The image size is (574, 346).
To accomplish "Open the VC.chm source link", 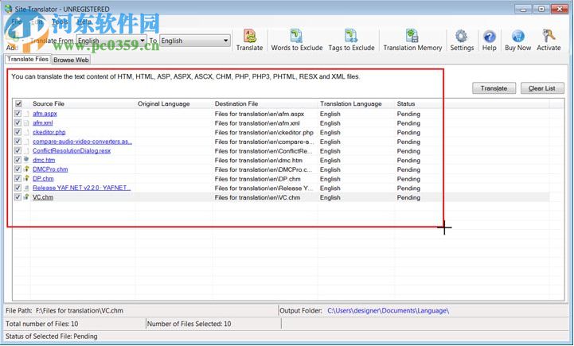I will [43, 196].
